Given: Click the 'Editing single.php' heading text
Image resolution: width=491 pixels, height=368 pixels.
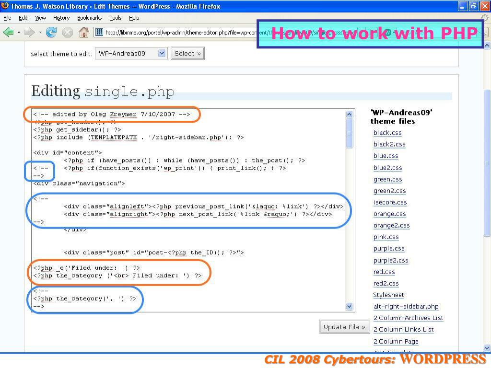Looking at the screenshot, I should [103, 91].
